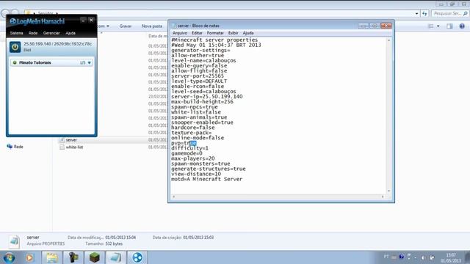Image resolution: width=470 pixels, height=264 pixels.
Task: Minimize the Hamachi window
Action: point(83,21)
